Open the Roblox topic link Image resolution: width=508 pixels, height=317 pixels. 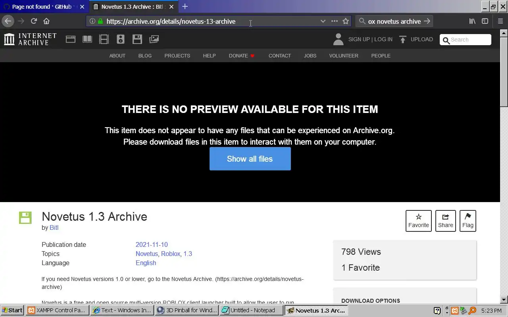tap(171, 254)
